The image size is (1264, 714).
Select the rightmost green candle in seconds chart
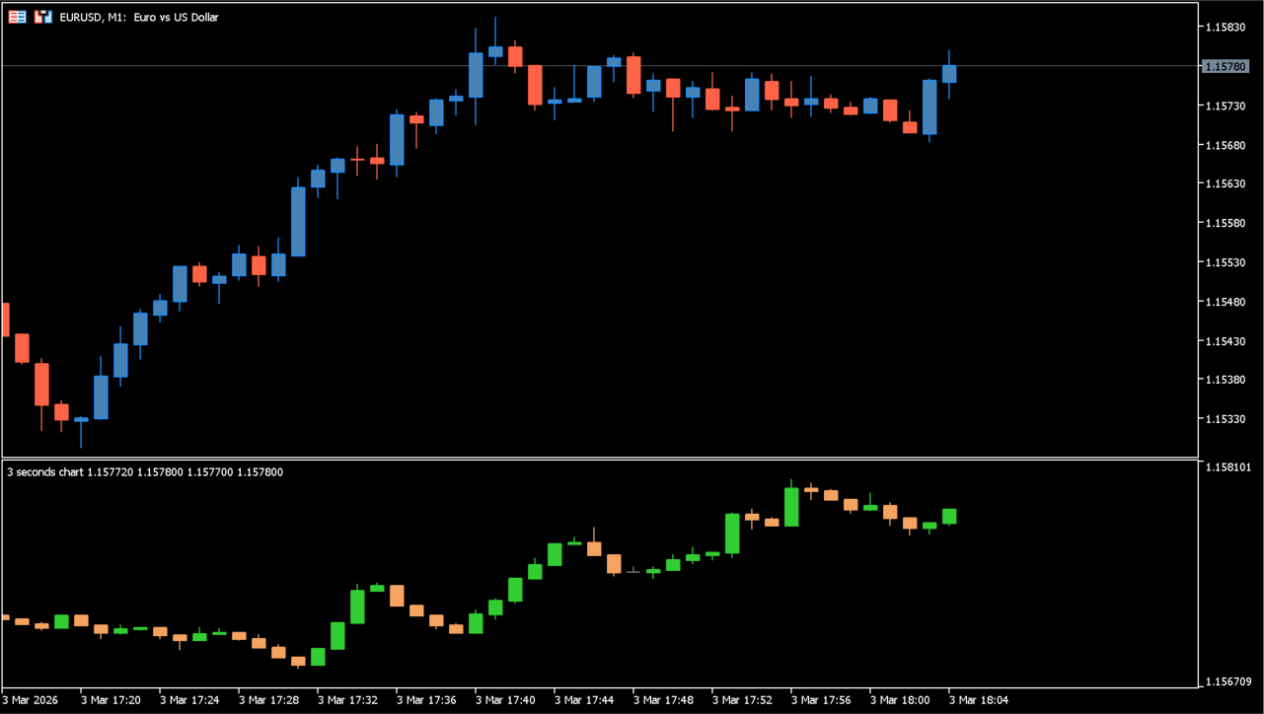[949, 516]
